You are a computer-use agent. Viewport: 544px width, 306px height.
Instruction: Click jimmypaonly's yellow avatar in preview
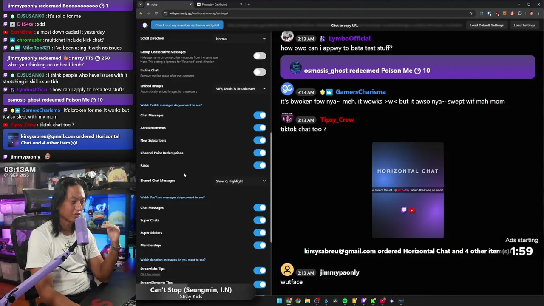287,269
